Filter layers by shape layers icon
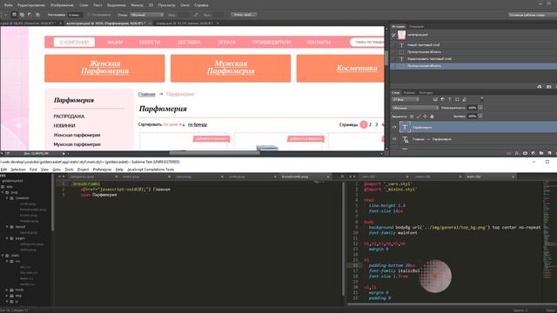The image size is (557, 313). [457, 99]
